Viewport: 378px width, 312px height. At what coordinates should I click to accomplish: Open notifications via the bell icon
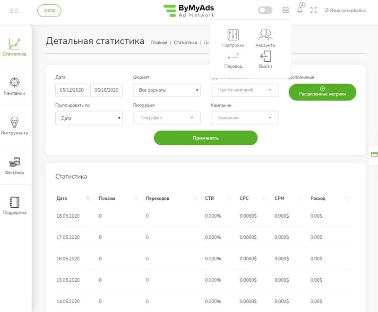click(x=300, y=9)
